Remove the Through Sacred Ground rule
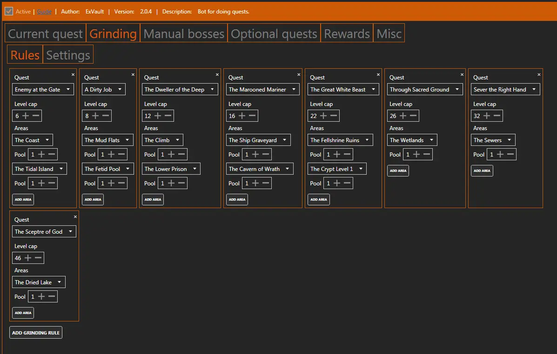 (462, 74)
